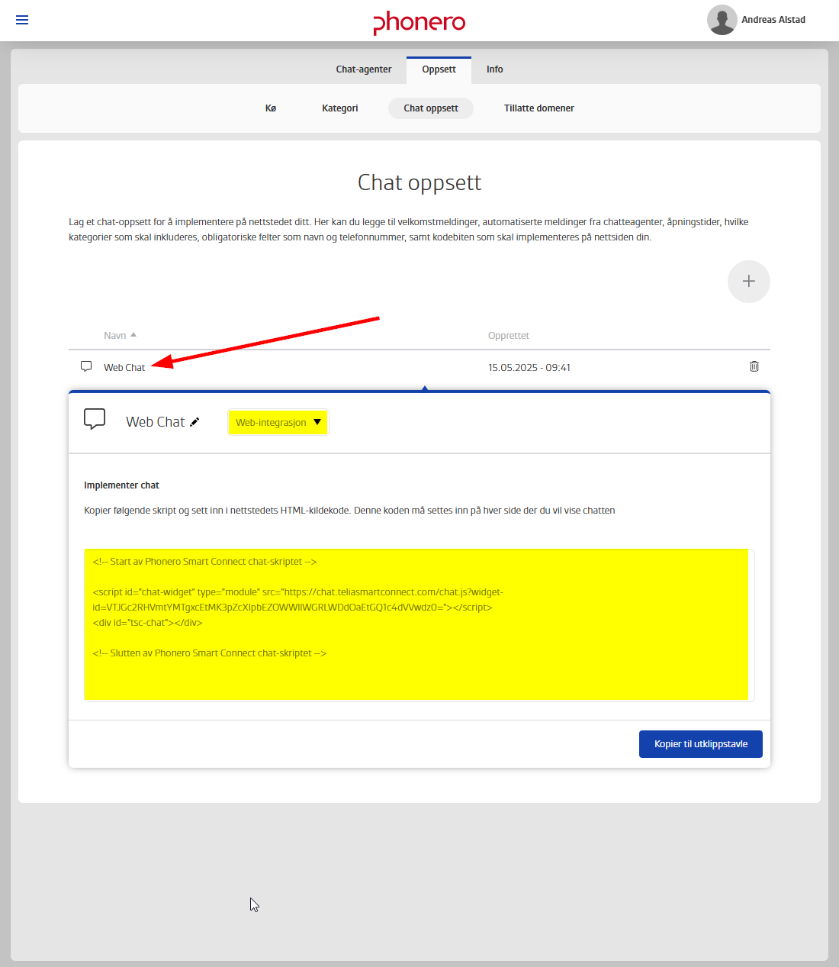This screenshot has width=839, height=967.
Task: Click the div id="tsc-chat" code line
Action: 148,623
